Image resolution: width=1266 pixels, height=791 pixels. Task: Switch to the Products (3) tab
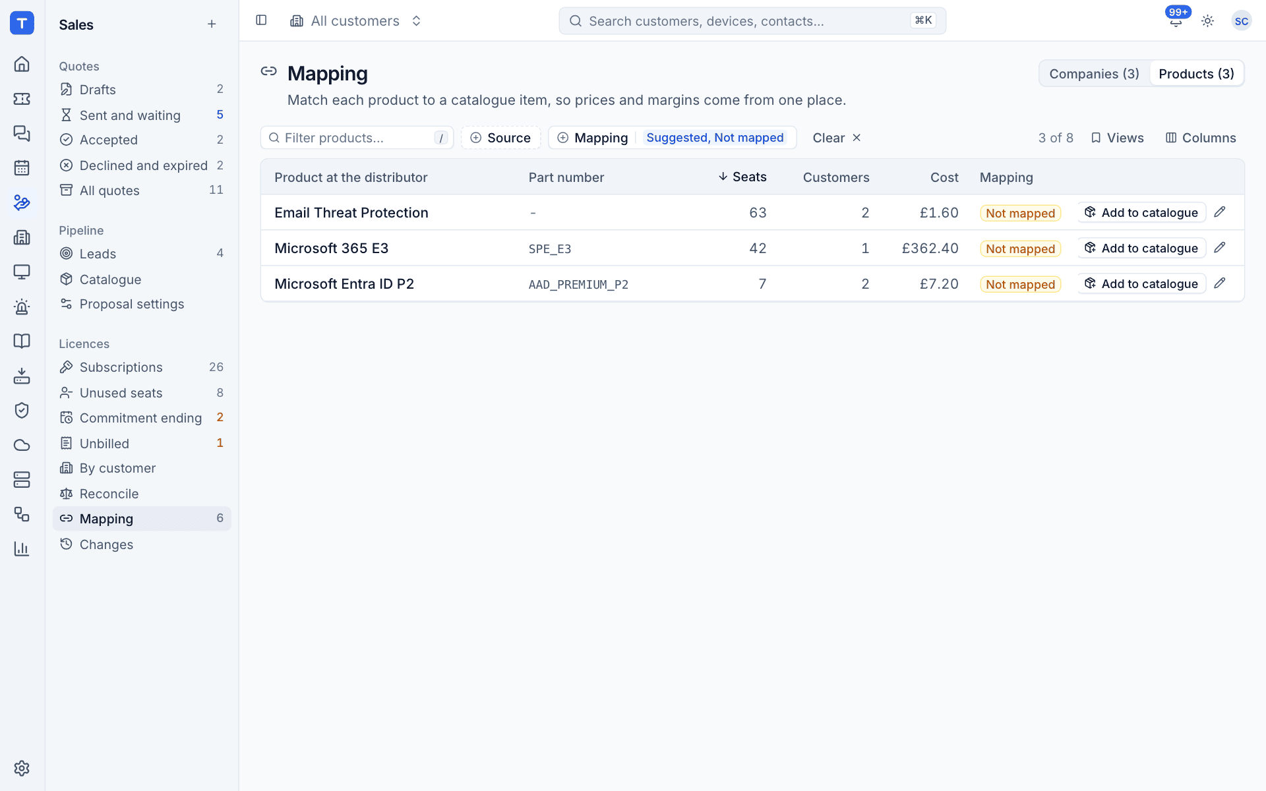[x=1196, y=74]
